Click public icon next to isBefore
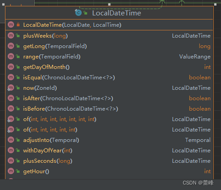 (18, 109)
